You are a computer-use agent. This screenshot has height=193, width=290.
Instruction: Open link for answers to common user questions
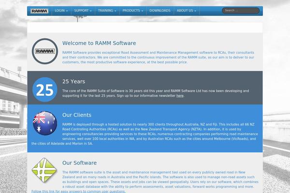pos(78,192)
